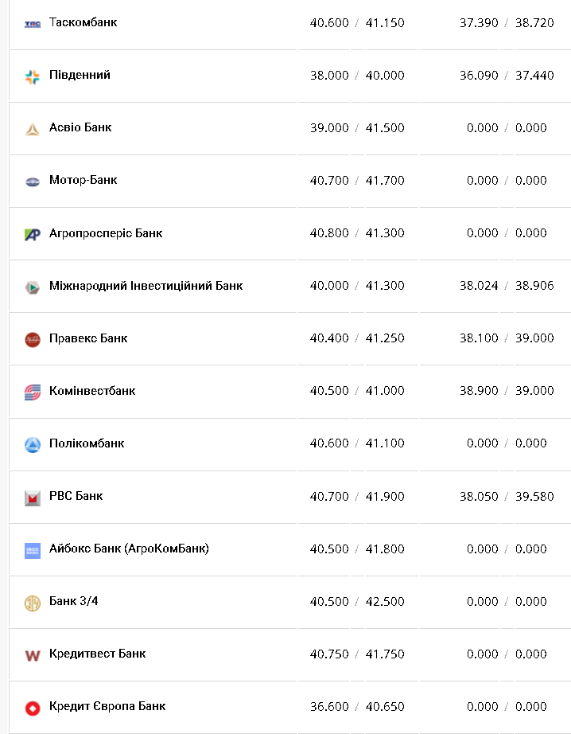Click the Кредит Європа Банк logo icon
571x734 pixels.
click(33, 708)
